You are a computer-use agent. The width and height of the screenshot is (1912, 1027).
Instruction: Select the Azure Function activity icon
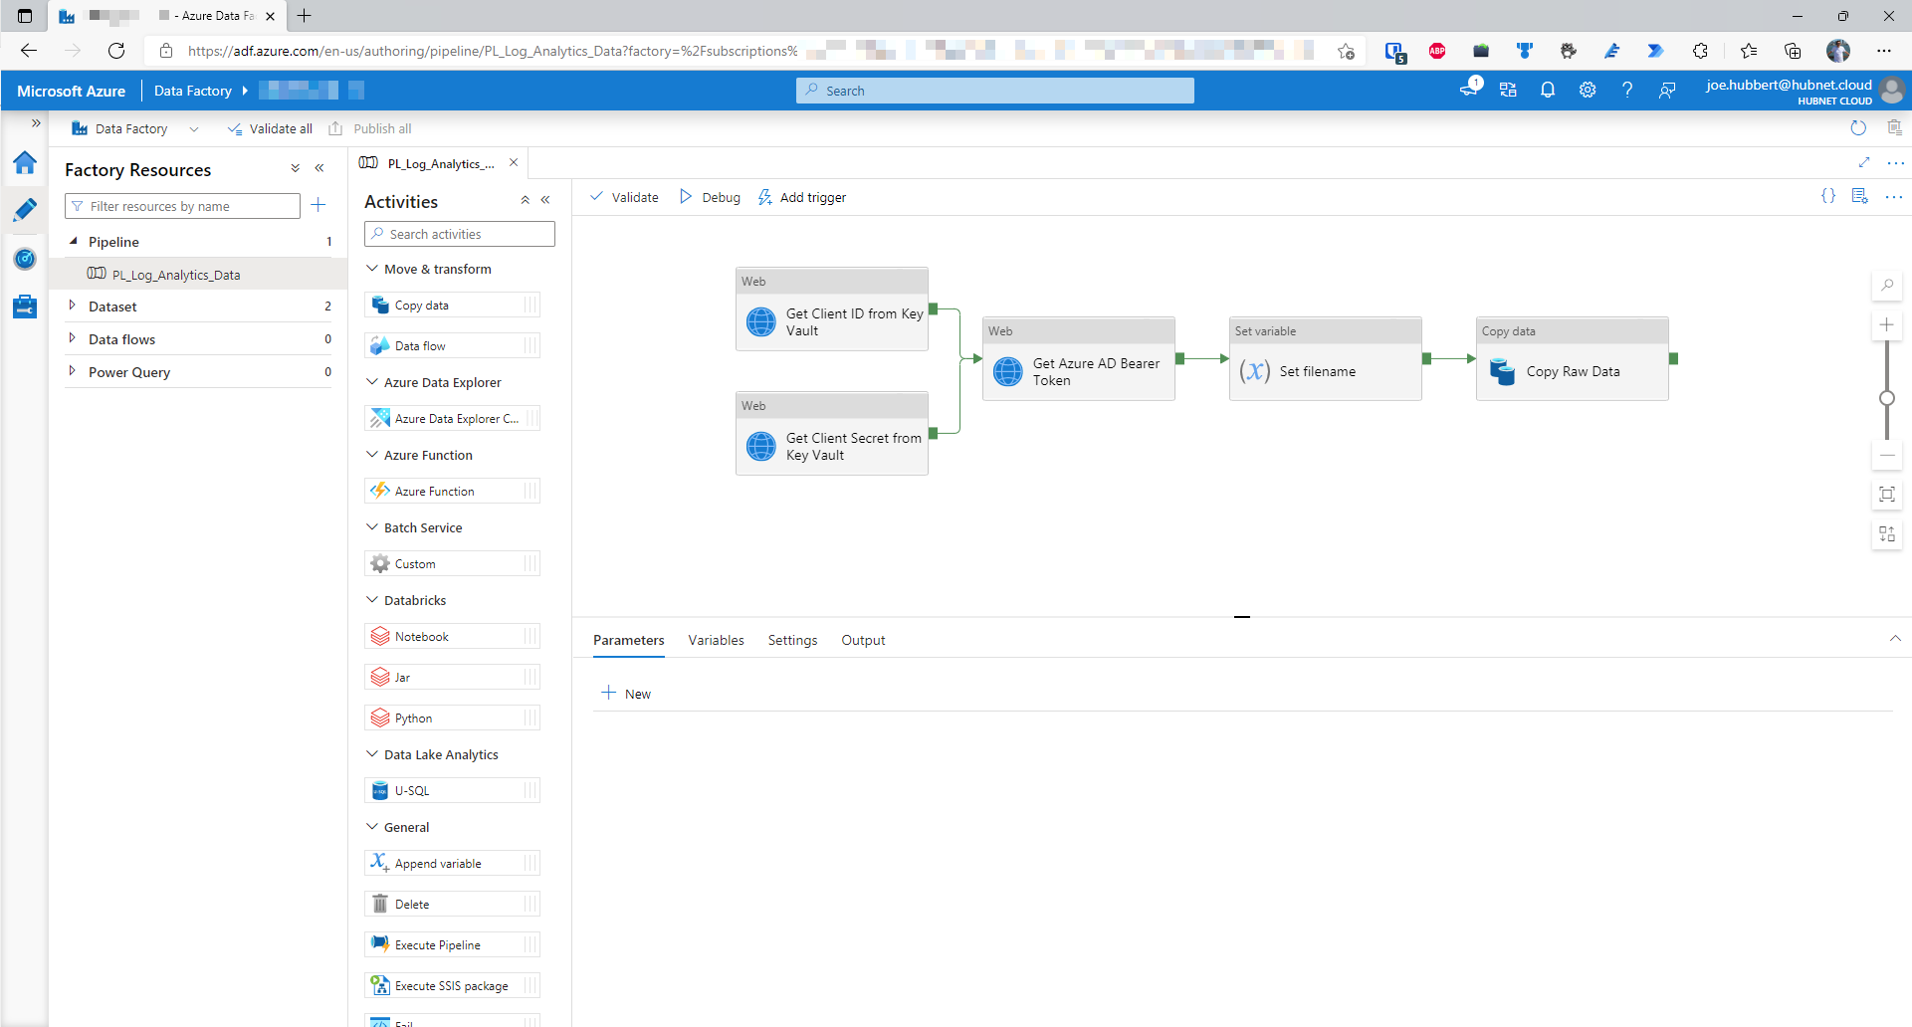pos(379,490)
